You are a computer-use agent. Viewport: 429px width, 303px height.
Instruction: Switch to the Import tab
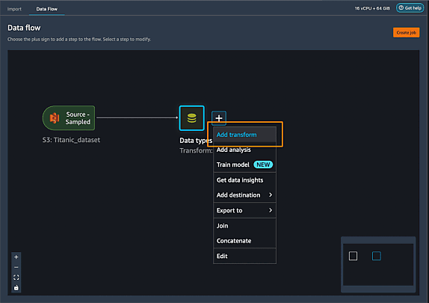[14, 9]
